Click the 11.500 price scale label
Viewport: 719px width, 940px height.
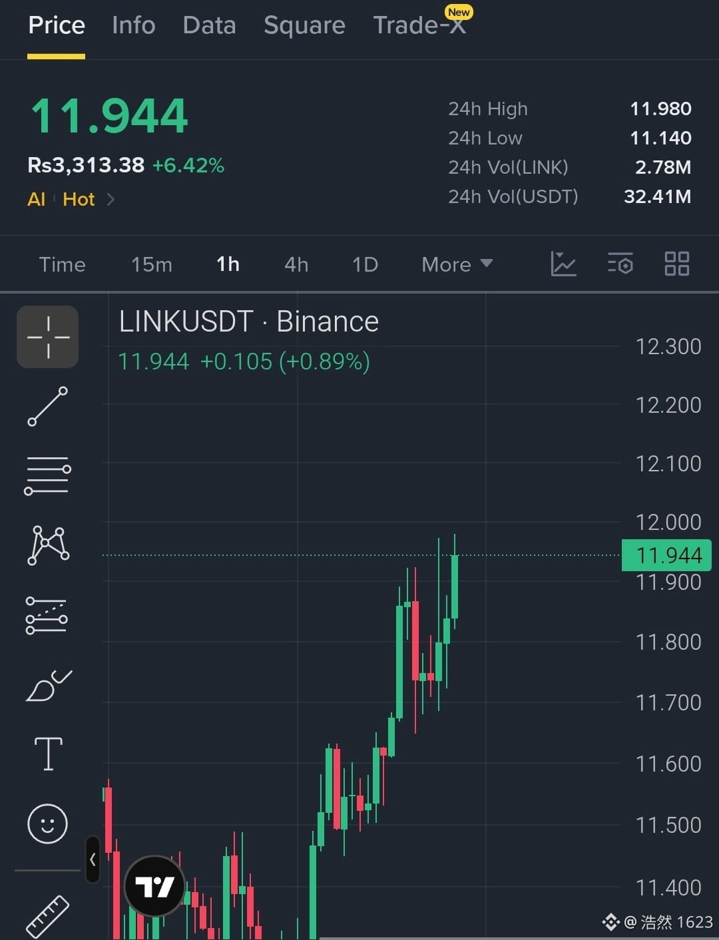[668, 825]
